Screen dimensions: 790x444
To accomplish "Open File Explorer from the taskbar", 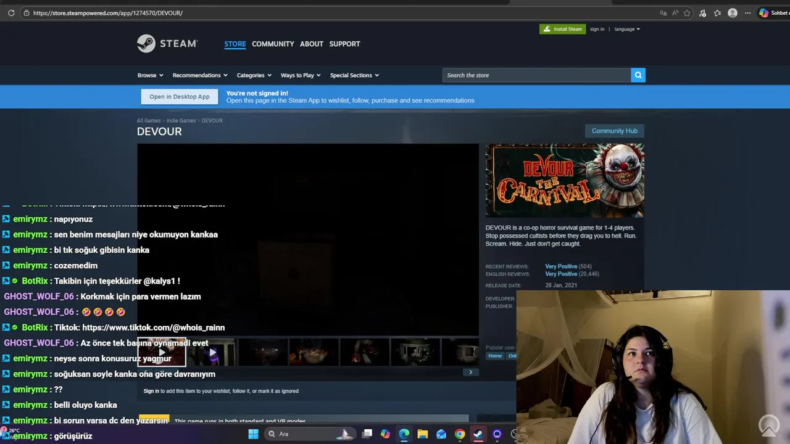I will click(422, 434).
